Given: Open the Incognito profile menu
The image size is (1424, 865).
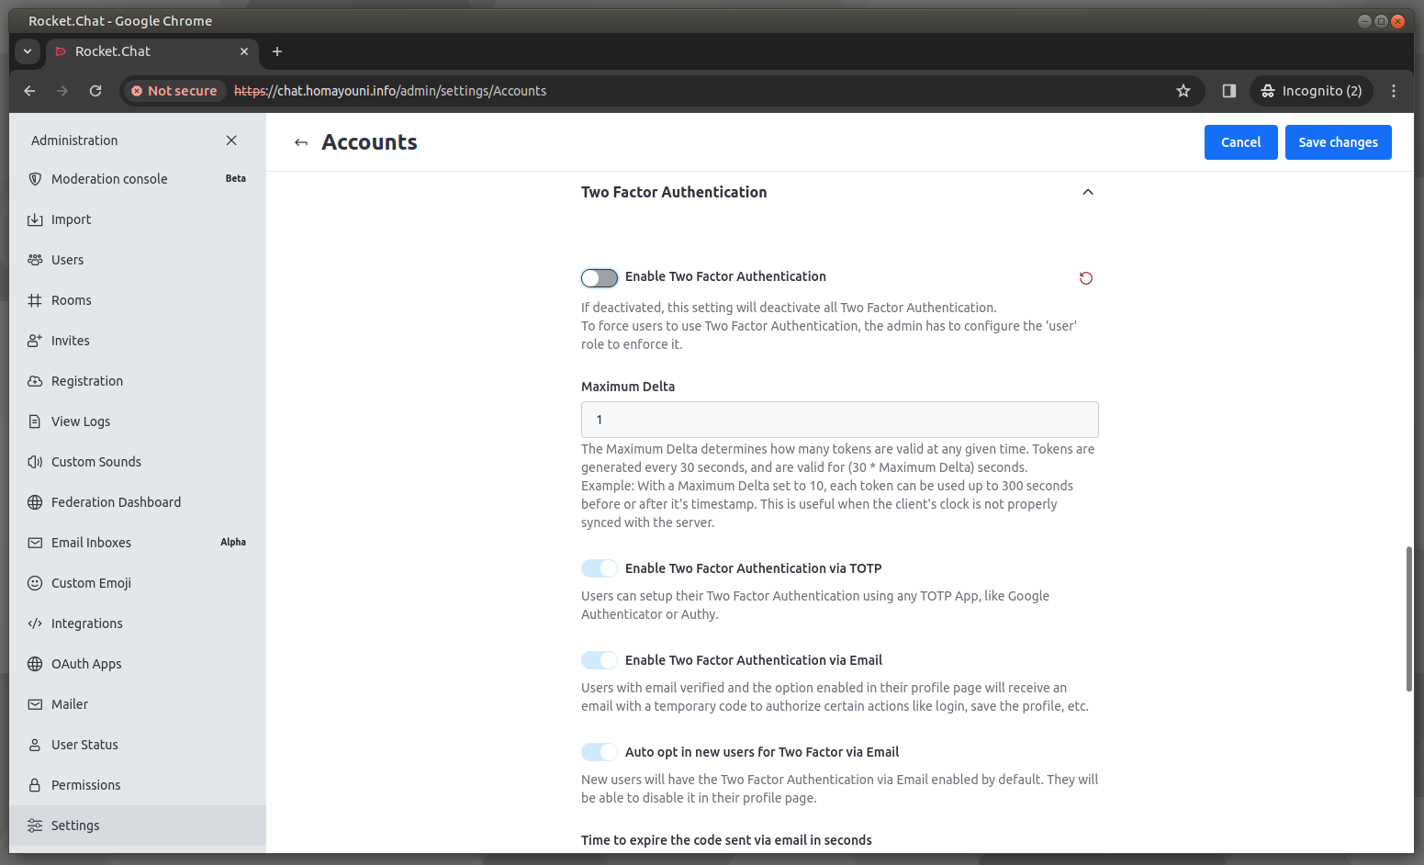Looking at the screenshot, I should pos(1311,91).
